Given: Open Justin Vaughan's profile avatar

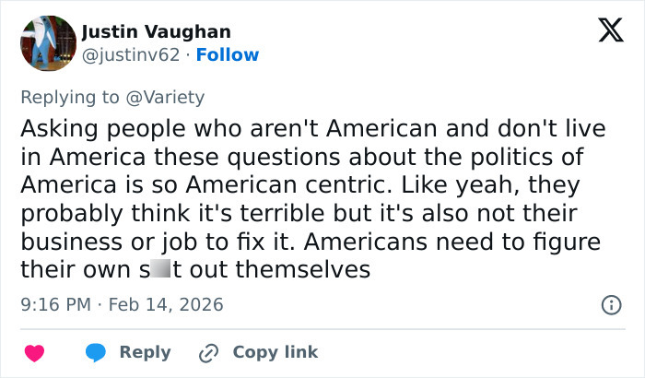Looking at the screenshot, I should click(x=47, y=43).
